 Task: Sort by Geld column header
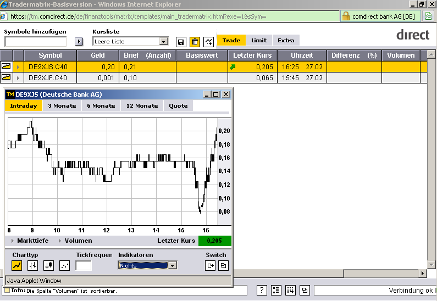(98, 55)
